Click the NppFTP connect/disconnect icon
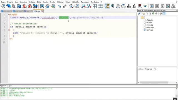This screenshot has width=178, height=100. 139,14
